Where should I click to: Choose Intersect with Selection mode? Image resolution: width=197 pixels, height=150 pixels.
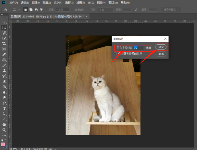pyautogui.click(x=42, y=10)
